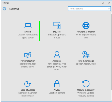Open the Accounts person icon
Screen dimensions: 112x102
pyautogui.click(x=57, y=55)
